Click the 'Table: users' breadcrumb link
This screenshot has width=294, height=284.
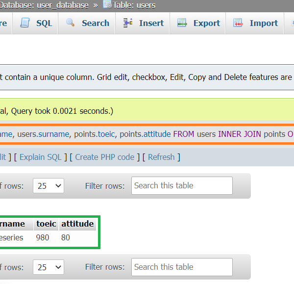(x=134, y=5)
